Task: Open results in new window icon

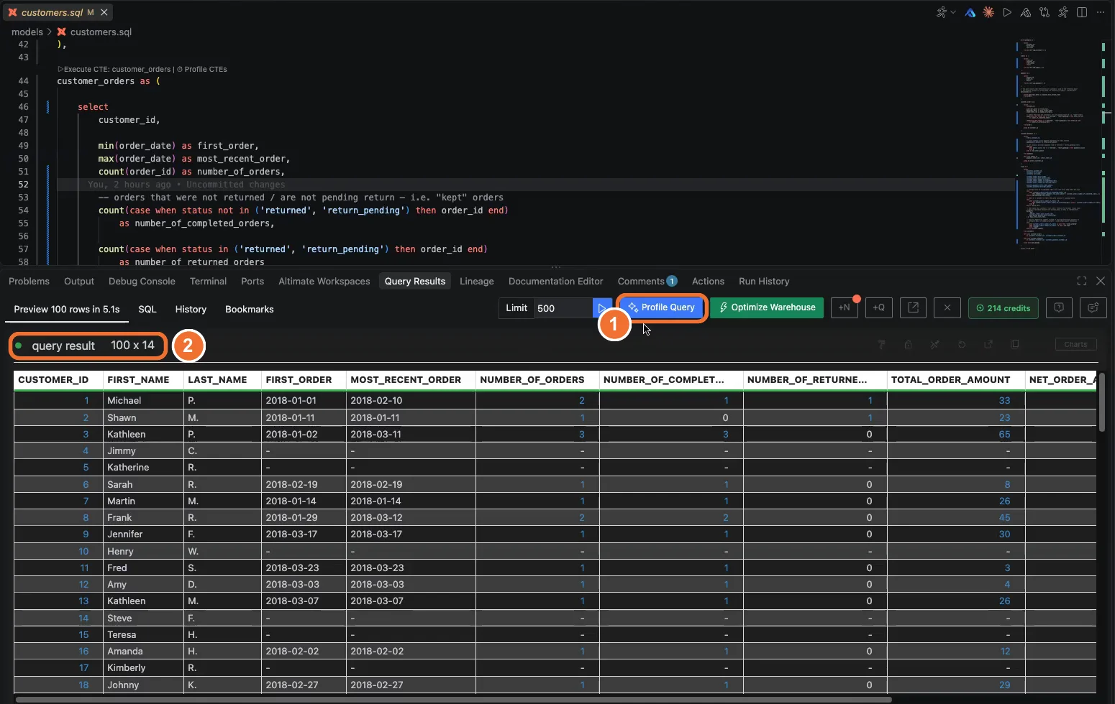Action: point(913,307)
